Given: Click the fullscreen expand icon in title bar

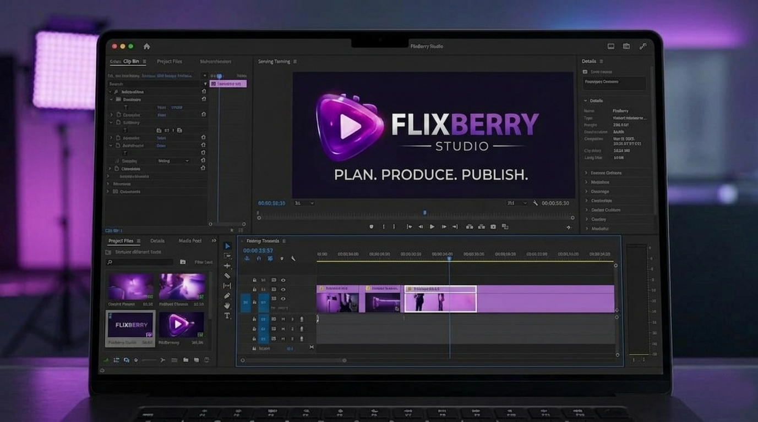Looking at the screenshot, I should click(x=642, y=46).
